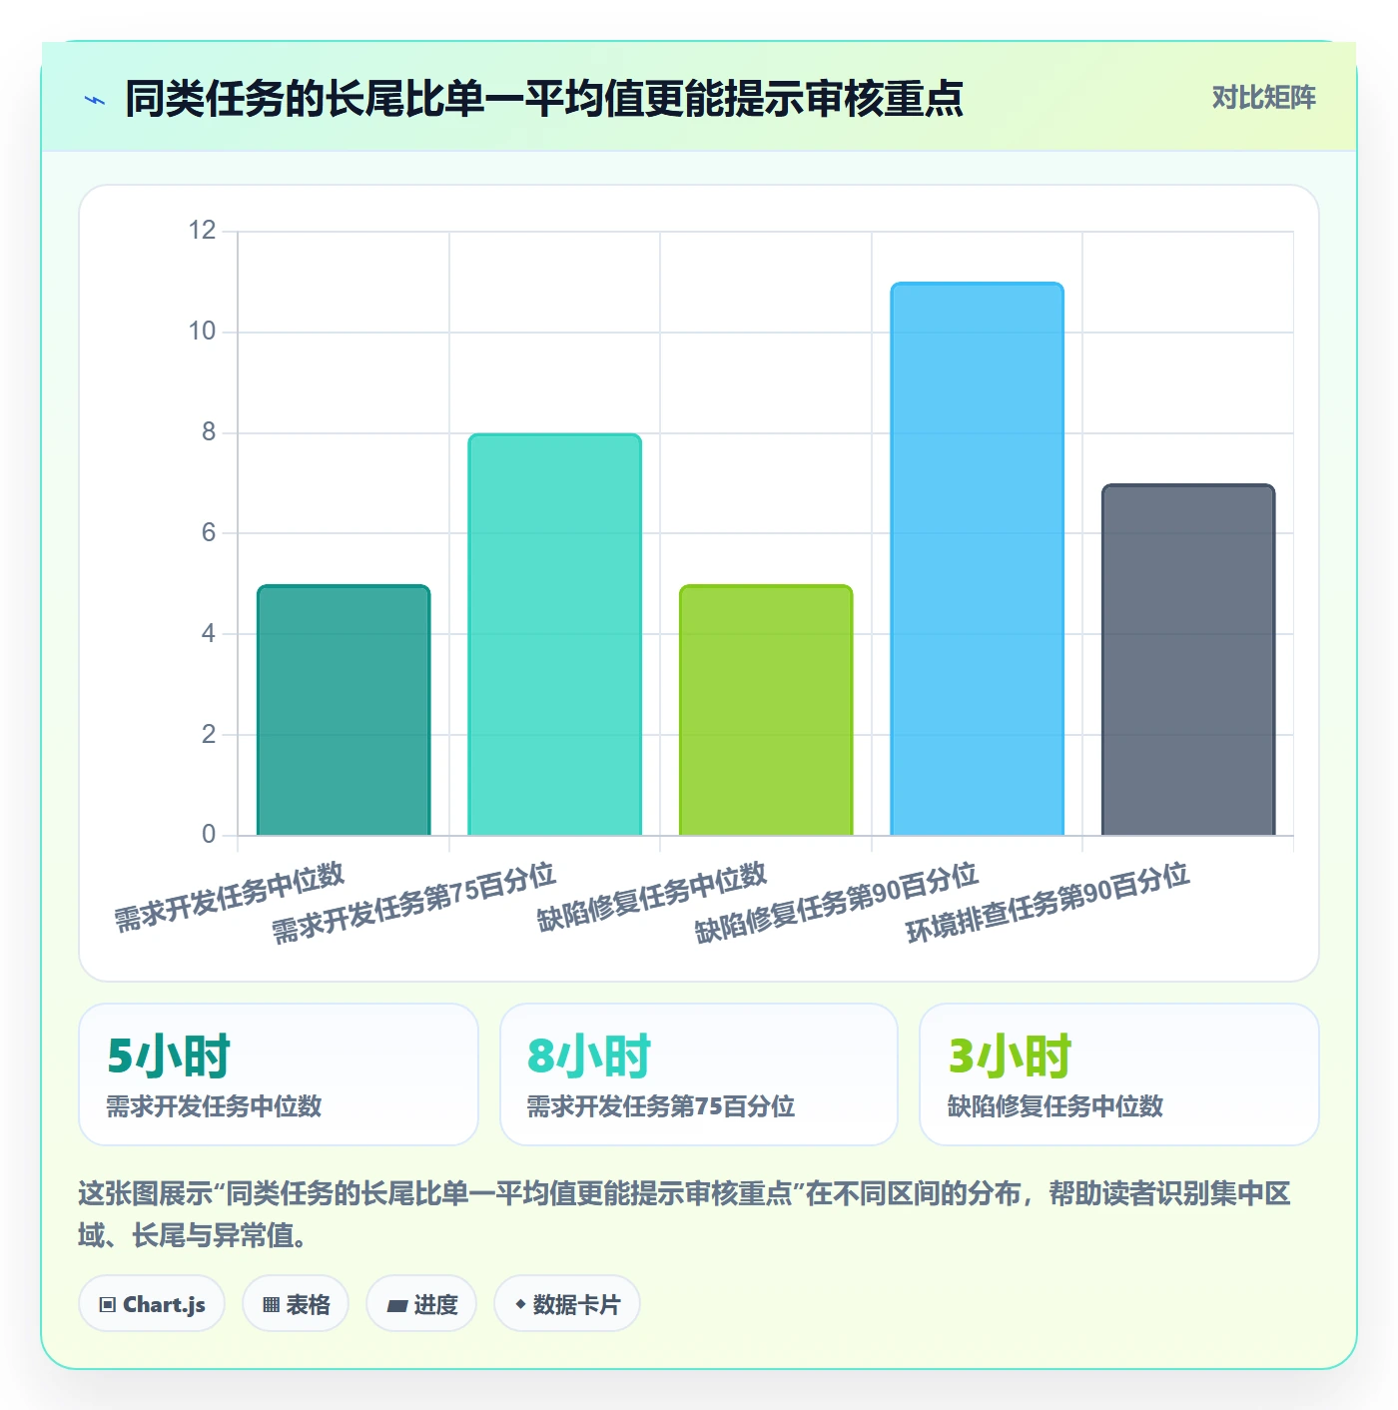Click the square icon in the Chart.js chip
The width and height of the screenshot is (1398, 1410).
point(108,1305)
